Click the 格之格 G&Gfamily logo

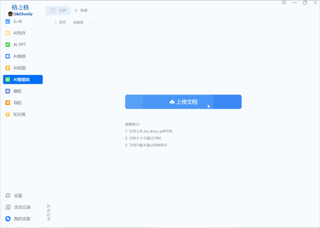(x=20, y=10)
